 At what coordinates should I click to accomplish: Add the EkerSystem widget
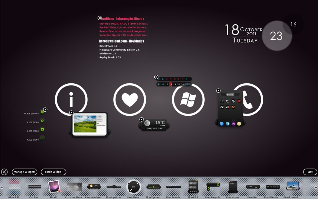(x=153, y=187)
